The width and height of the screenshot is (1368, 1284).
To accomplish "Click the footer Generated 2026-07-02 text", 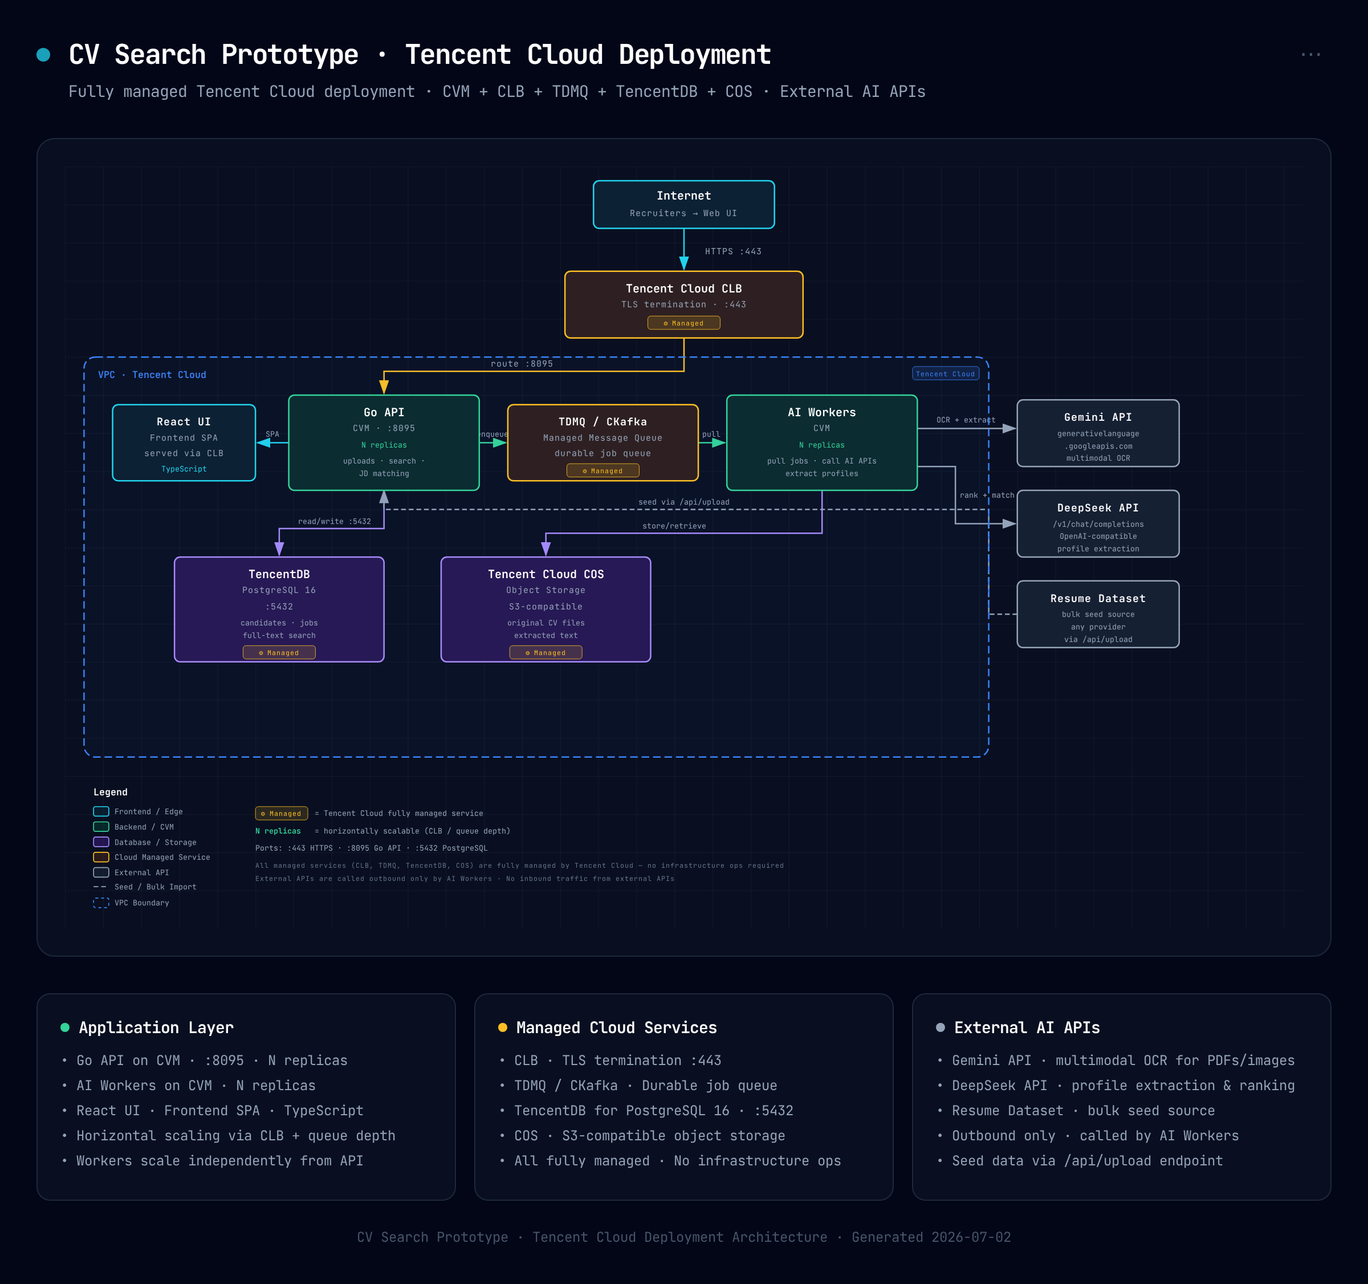I will click(931, 1237).
